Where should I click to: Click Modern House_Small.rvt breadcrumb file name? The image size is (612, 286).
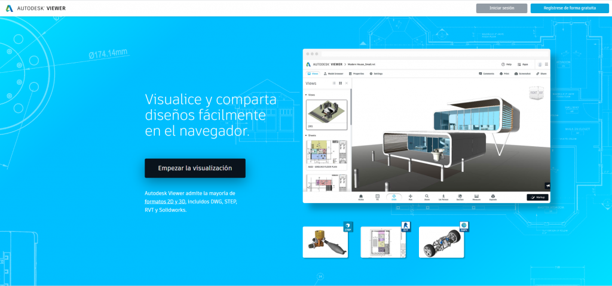(362, 64)
